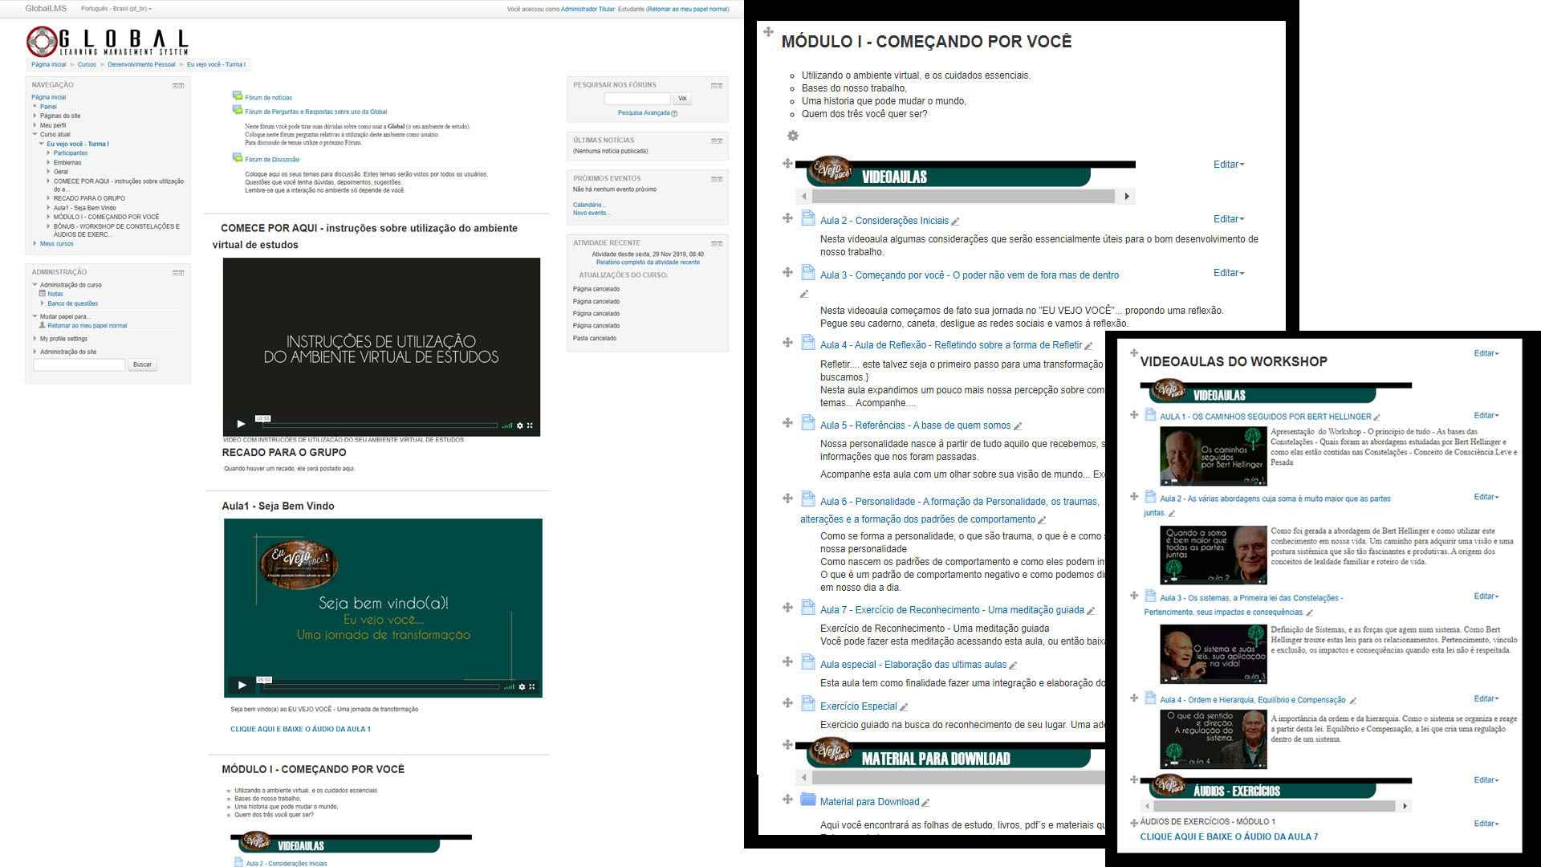1541x867 pixels.
Task: Click the gear icon under Módulo I summary
Action: click(793, 136)
